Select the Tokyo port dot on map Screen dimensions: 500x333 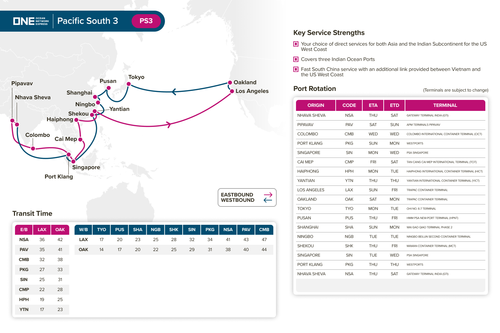click(x=129, y=84)
